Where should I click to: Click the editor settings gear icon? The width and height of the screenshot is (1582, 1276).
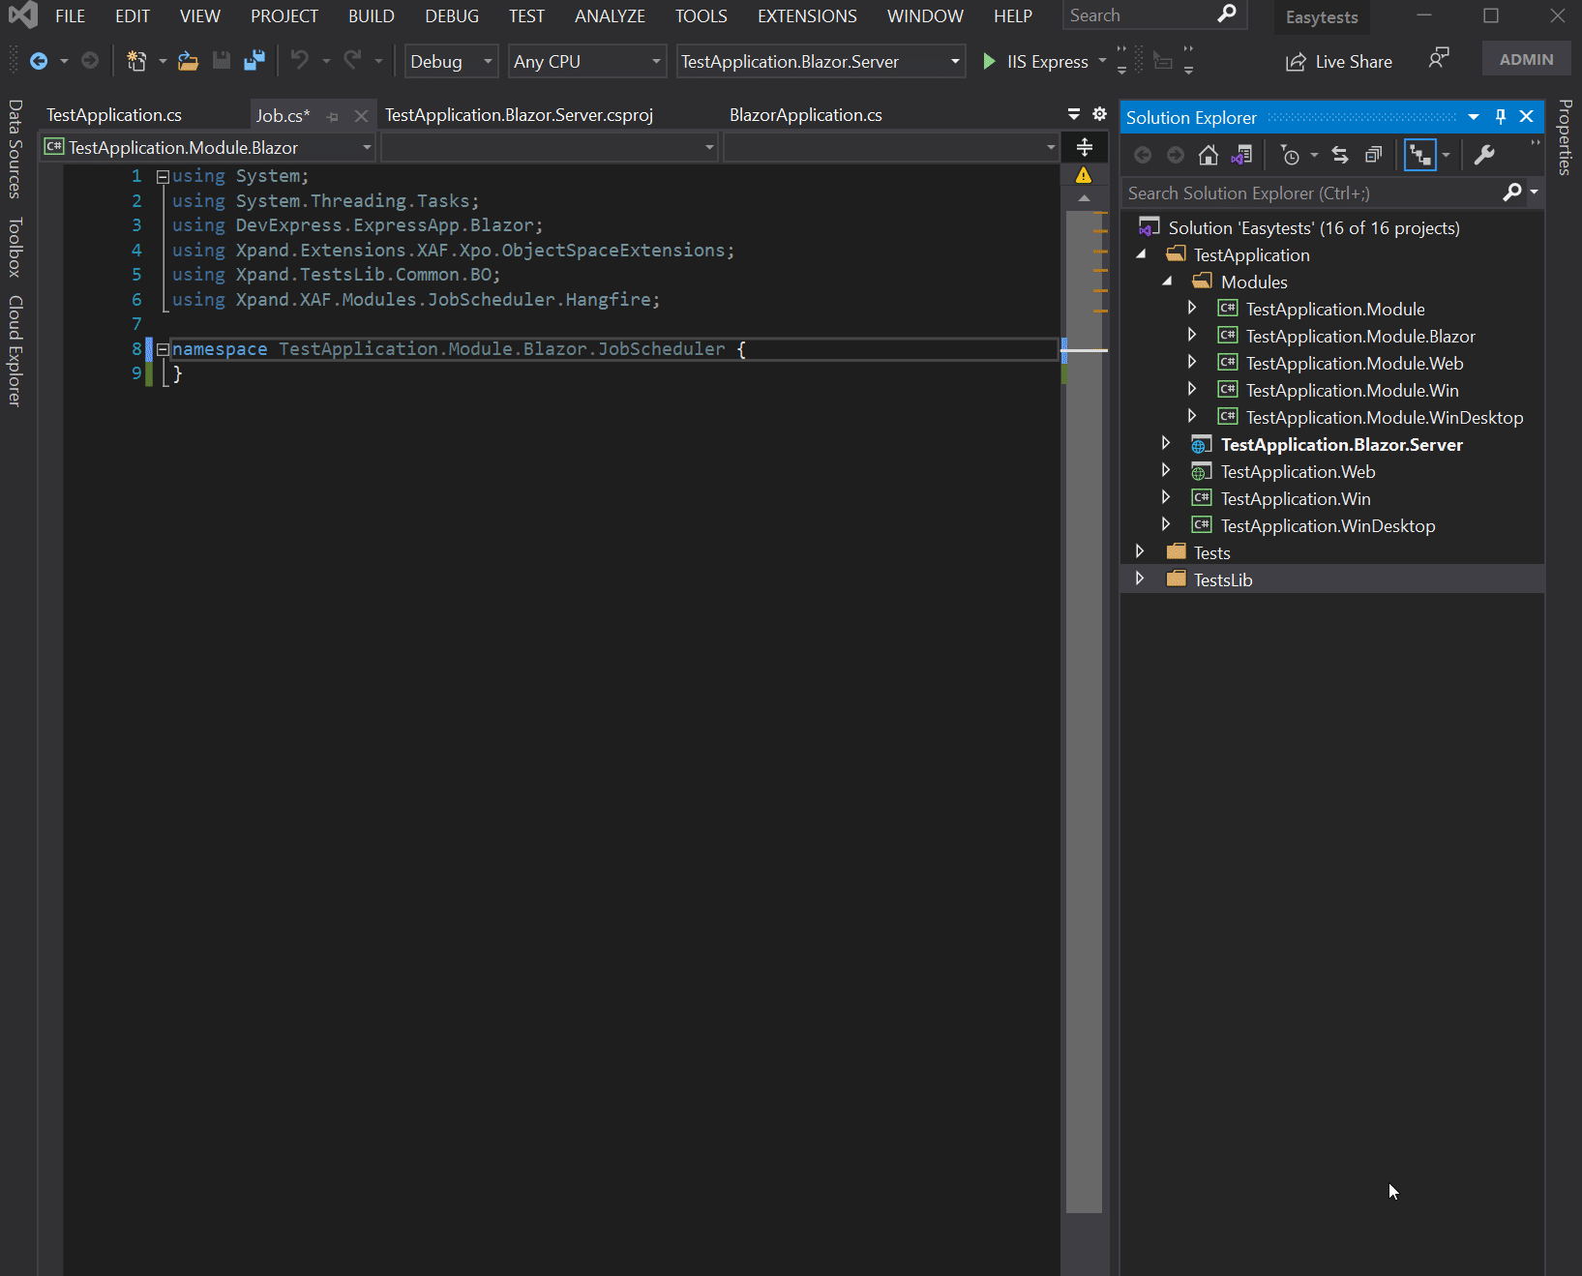point(1099,114)
